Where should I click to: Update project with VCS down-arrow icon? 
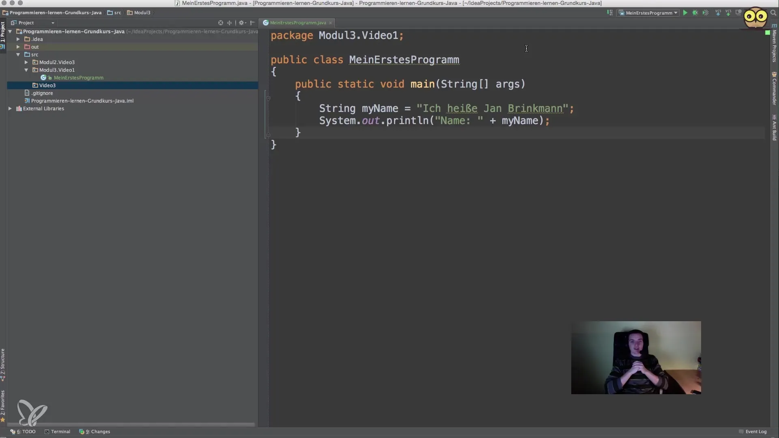pyautogui.click(x=718, y=13)
